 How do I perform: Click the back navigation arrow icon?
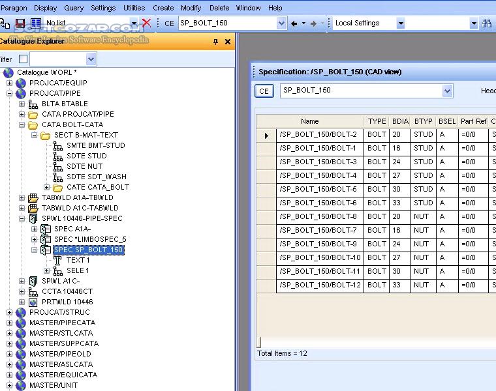tap(294, 23)
